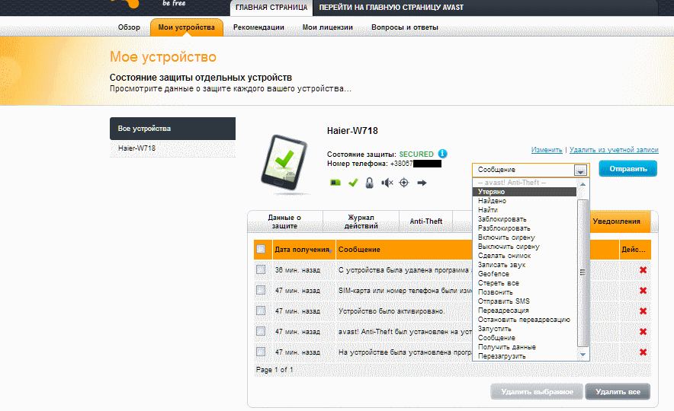Select Все устройства in the sidebar
The height and width of the screenshot is (411, 674).
[172, 129]
